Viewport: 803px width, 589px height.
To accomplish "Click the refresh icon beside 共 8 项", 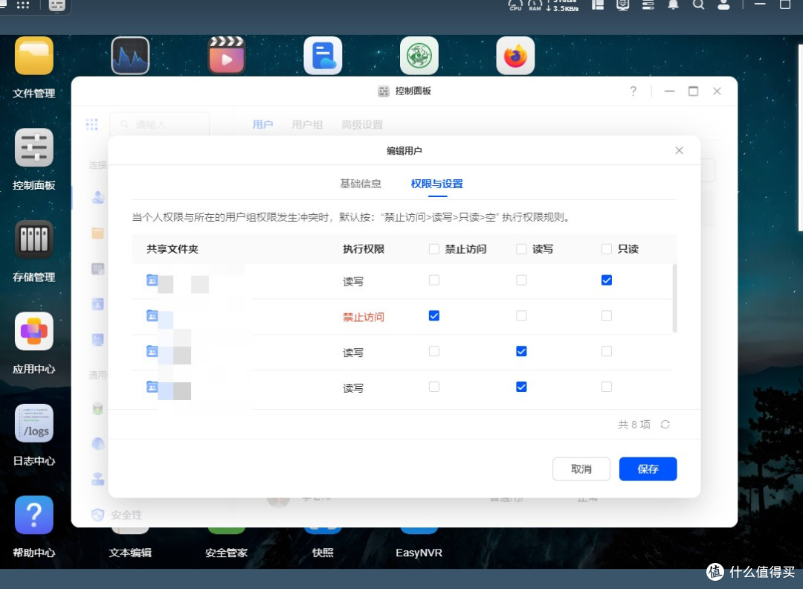I will 665,425.
